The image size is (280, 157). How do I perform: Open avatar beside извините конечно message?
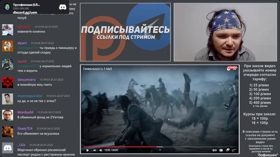(7, 30)
